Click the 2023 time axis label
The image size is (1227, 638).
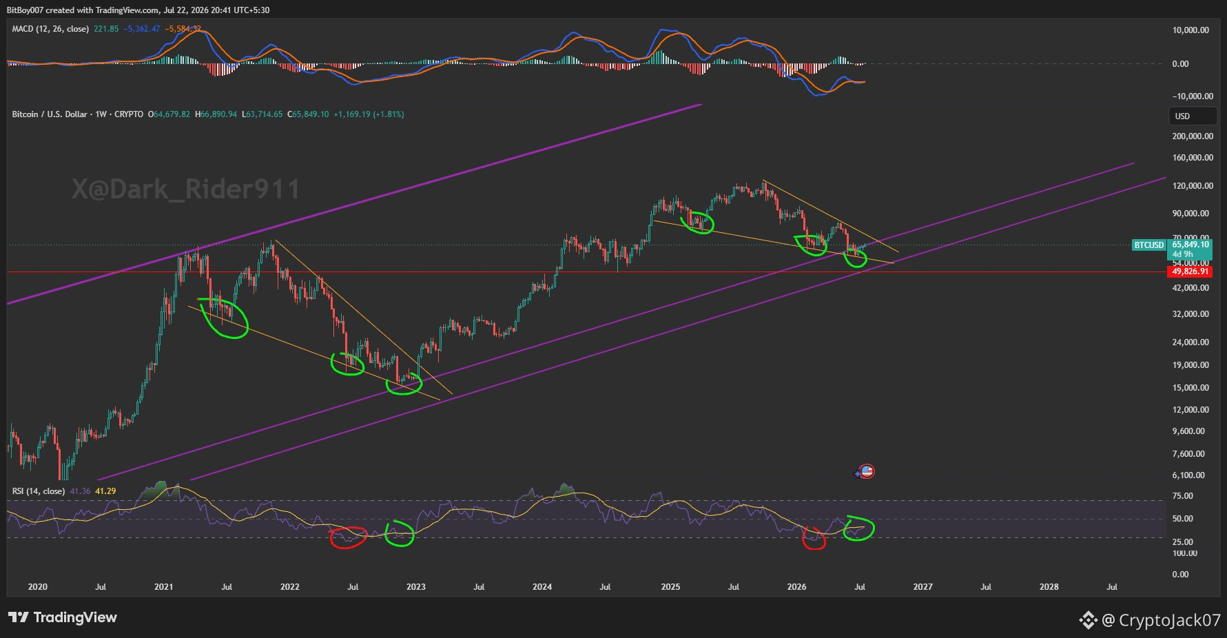click(416, 587)
